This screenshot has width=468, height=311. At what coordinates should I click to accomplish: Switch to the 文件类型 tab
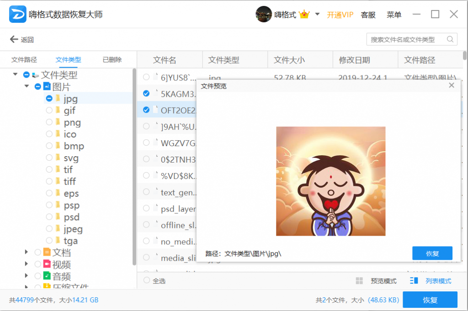(69, 60)
